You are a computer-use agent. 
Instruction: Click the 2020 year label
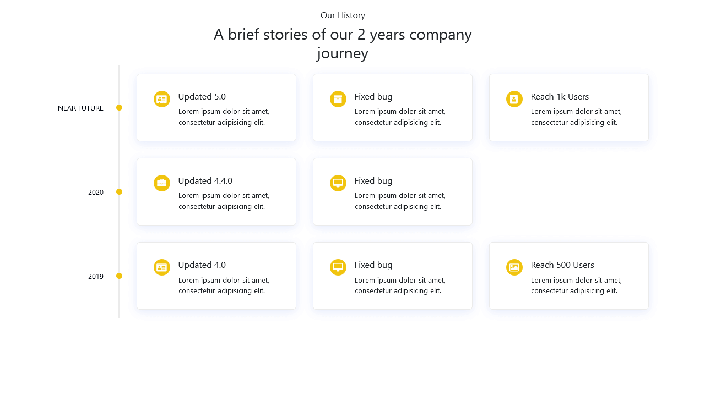pyautogui.click(x=96, y=193)
